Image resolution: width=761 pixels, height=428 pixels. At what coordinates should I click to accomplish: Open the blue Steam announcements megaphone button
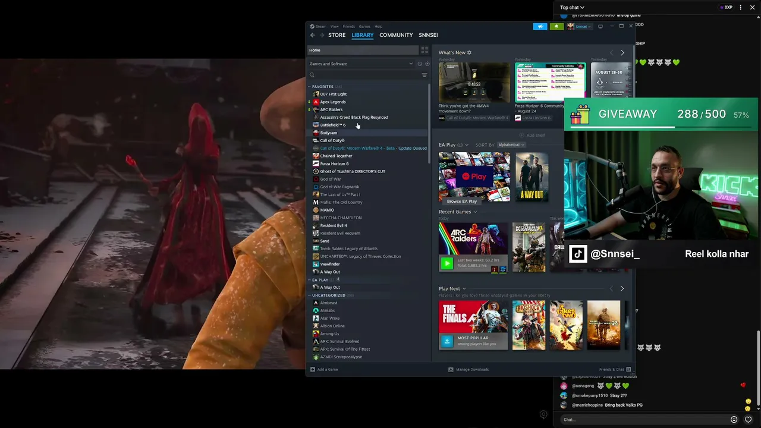(x=540, y=26)
